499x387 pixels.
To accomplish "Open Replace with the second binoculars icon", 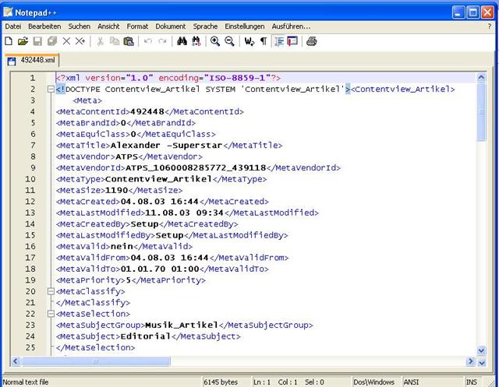I will click(x=196, y=41).
